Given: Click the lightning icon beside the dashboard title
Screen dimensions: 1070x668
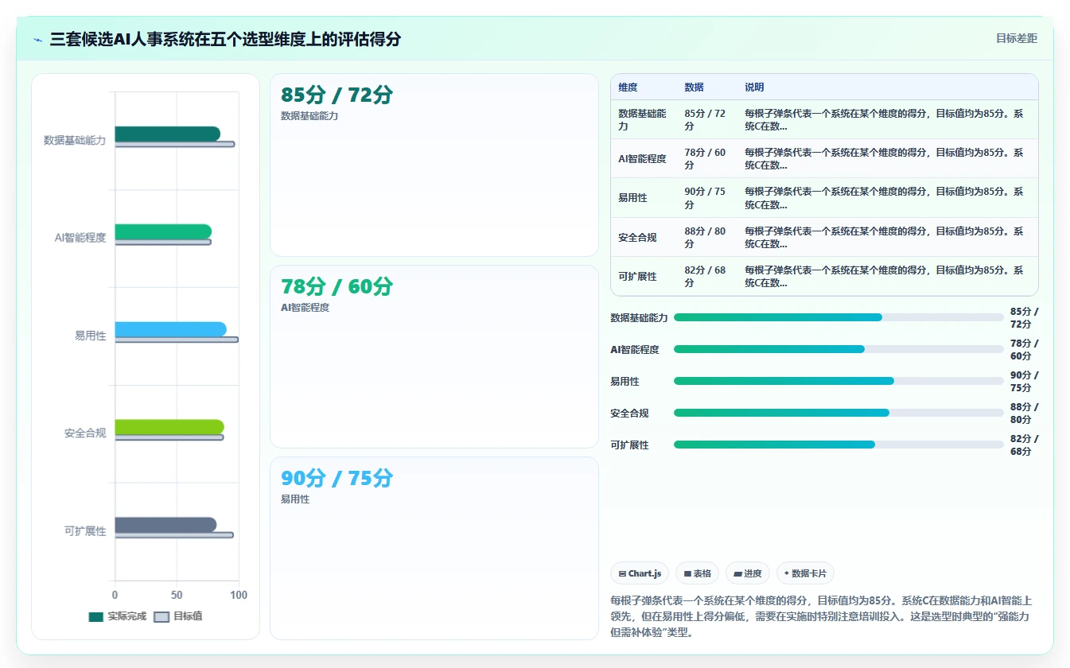Looking at the screenshot, I should (x=38, y=40).
